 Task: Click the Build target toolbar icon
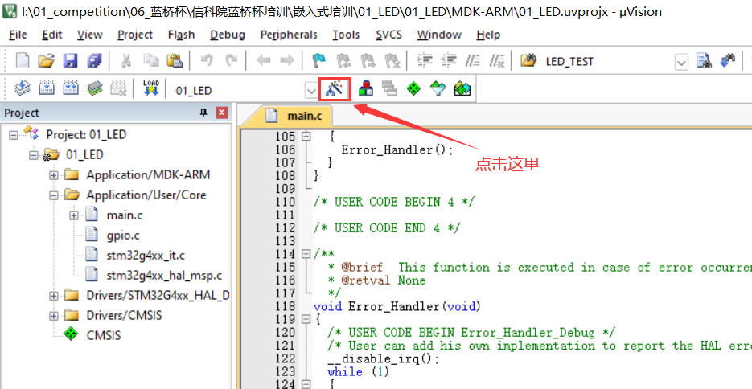[x=47, y=89]
